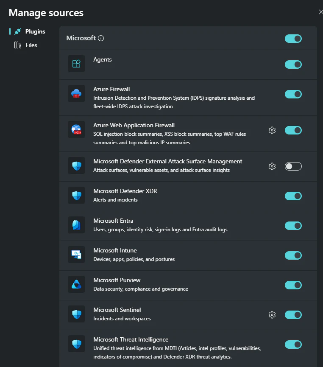
Task: Click the Microsoft Sentinel shield icon
Action: coord(76,314)
